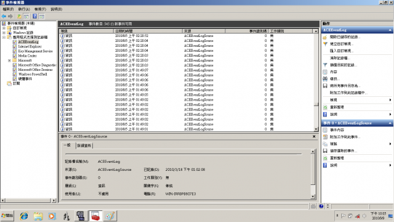This screenshot has height=222, width=394.
Task: Close the event details preview pane
Action: point(314,136)
